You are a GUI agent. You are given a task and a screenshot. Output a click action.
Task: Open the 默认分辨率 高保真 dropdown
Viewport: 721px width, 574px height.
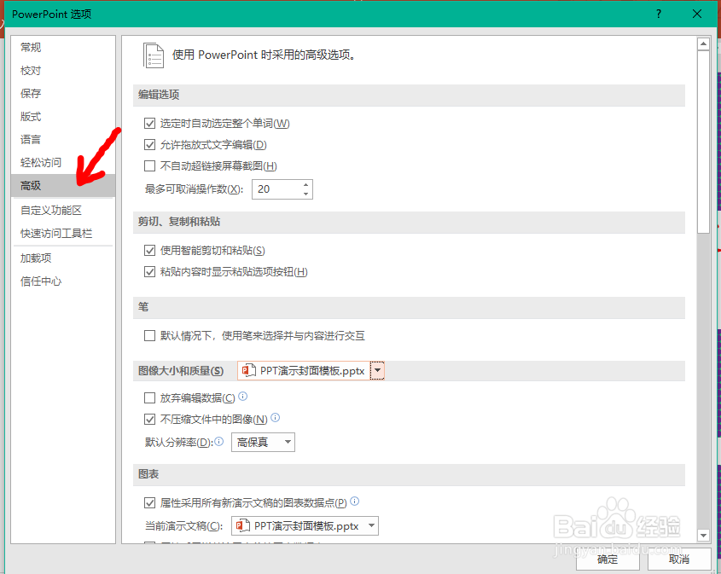[263, 442]
